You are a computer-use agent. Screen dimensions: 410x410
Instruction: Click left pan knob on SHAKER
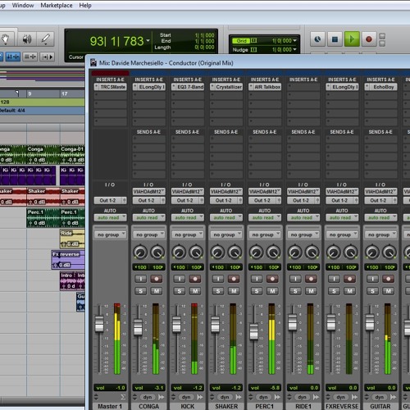pos(217,253)
